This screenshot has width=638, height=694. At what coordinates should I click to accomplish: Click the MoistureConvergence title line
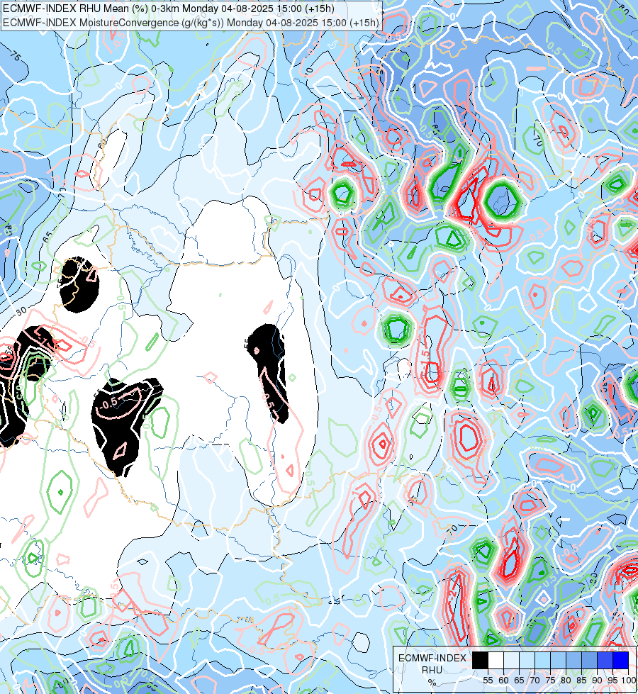pos(191,23)
